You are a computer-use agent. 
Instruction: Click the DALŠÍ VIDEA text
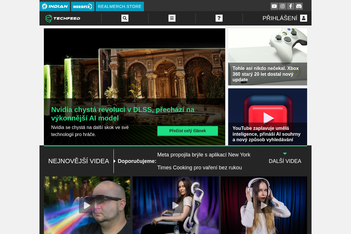click(285, 161)
